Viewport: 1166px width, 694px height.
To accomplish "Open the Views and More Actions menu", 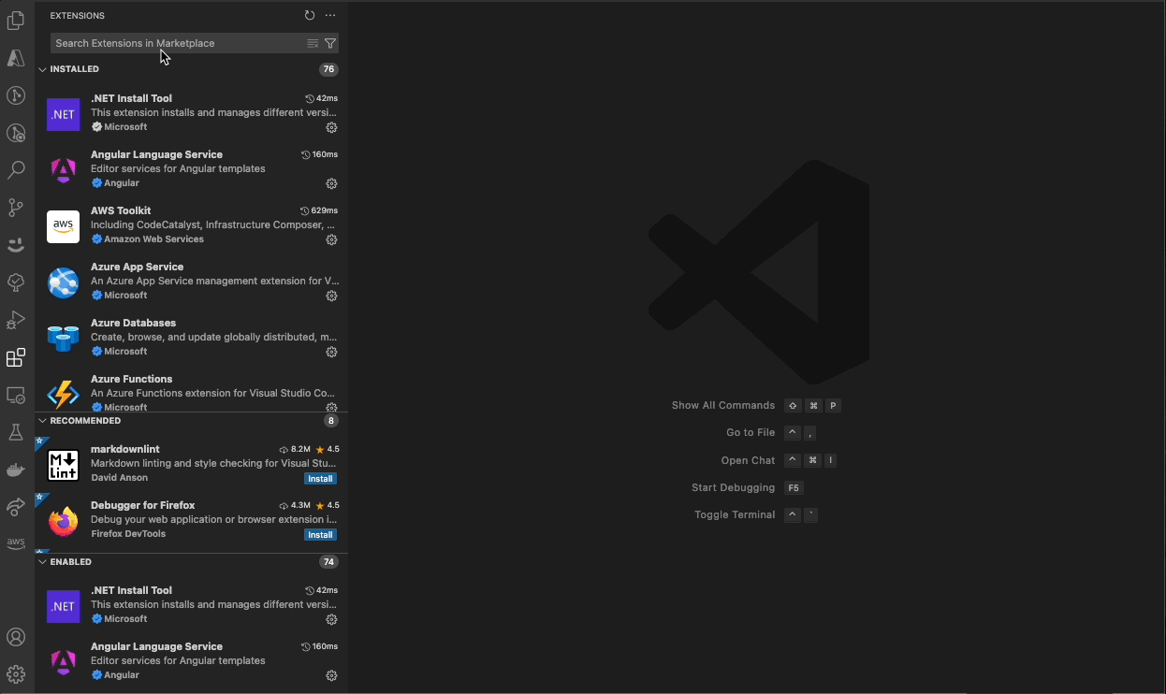I will click(329, 15).
